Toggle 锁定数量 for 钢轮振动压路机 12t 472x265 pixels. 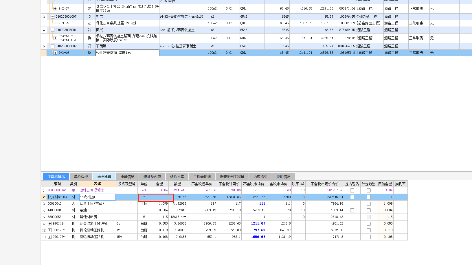click(x=369, y=230)
